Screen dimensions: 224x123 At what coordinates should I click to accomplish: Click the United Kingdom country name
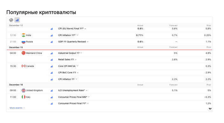coord(34,90)
